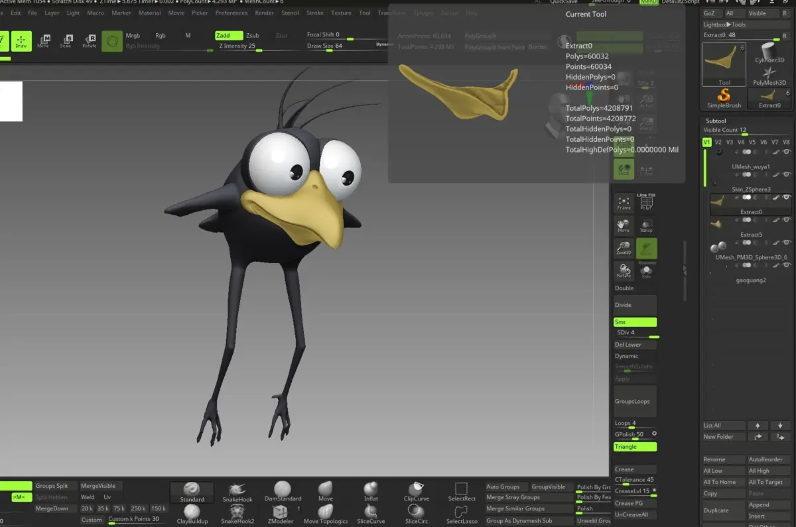This screenshot has width=796, height=527.
Task: Open the Layer menu
Action: [52, 13]
